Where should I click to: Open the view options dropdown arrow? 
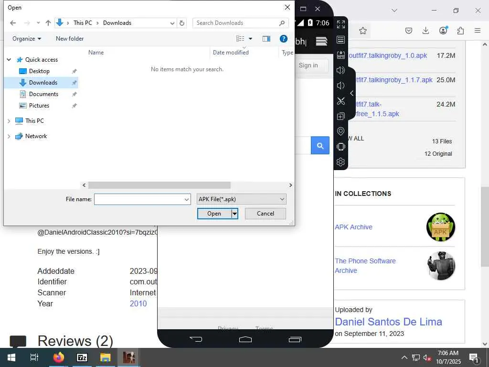coord(250,39)
